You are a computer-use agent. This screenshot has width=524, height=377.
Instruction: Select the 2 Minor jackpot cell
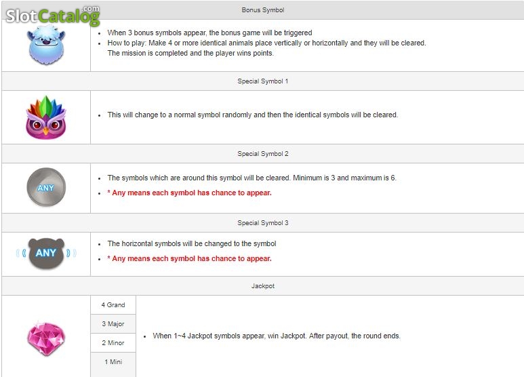(x=113, y=343)
